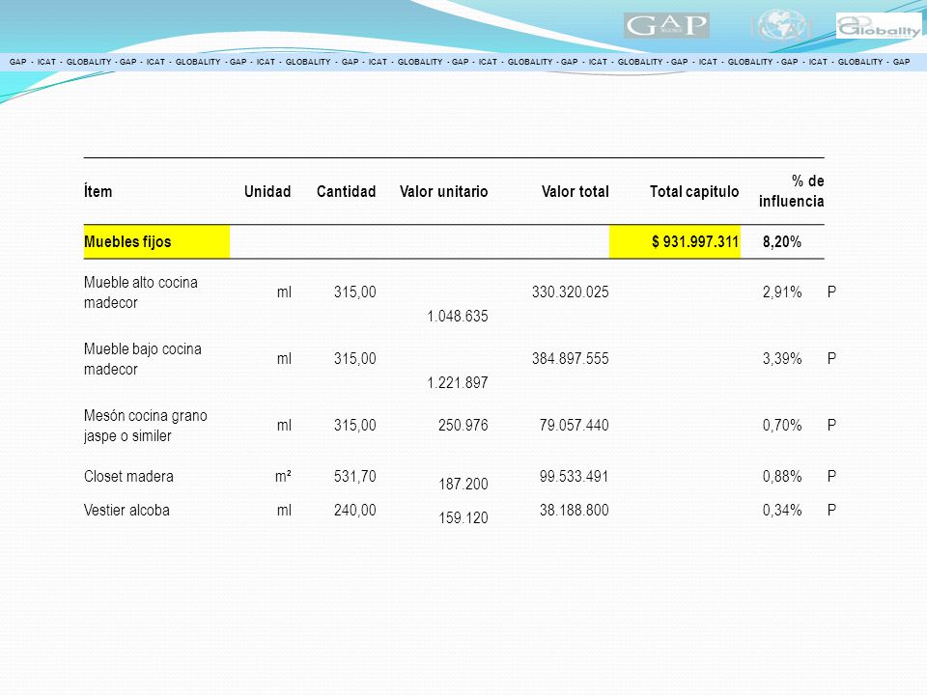The width and height of the screenshot is (927, 695).
Task: Click unit value 1.221.897
Action: click(458, 383)
